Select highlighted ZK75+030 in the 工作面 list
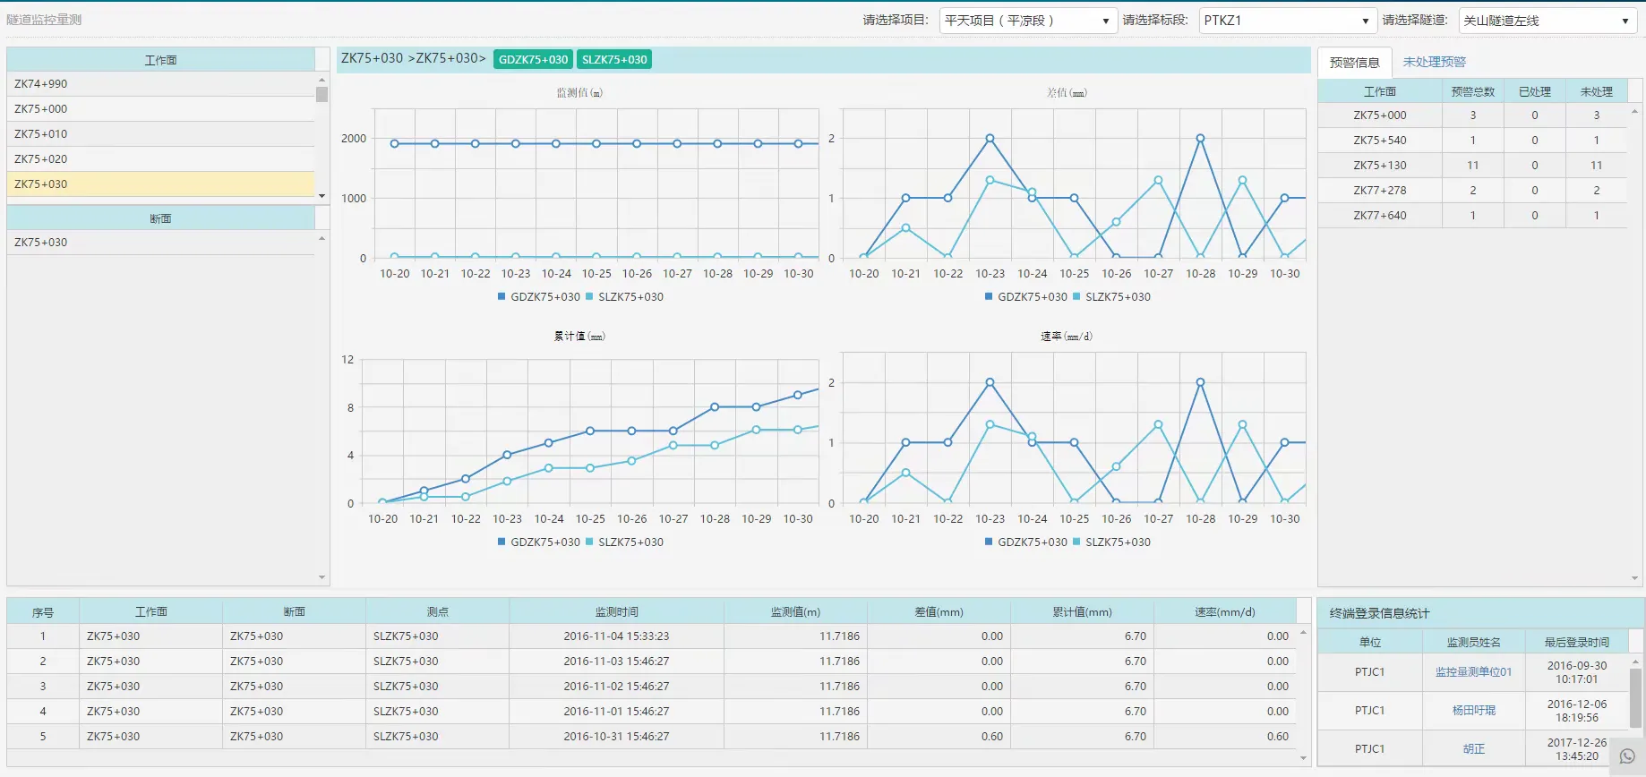The height and width of the screenshot is (777, 1646). (x=161, y=184)
